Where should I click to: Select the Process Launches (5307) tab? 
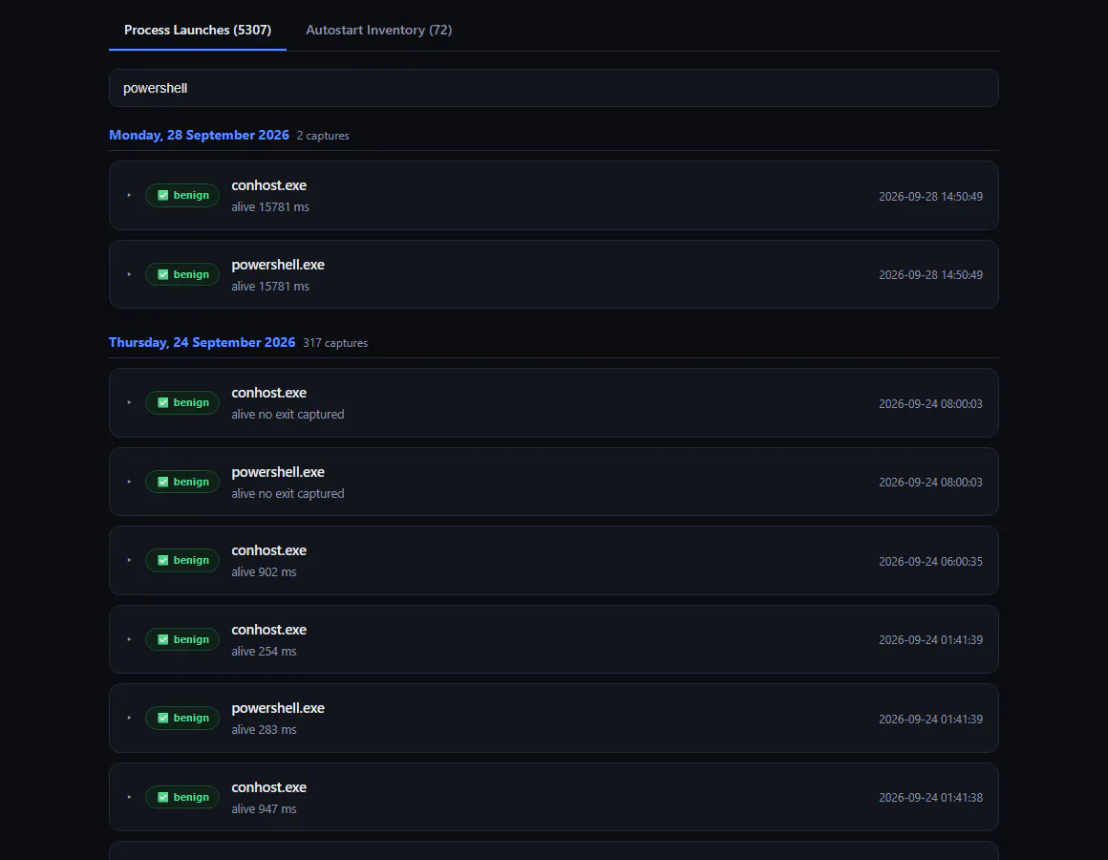coord(198,30)
